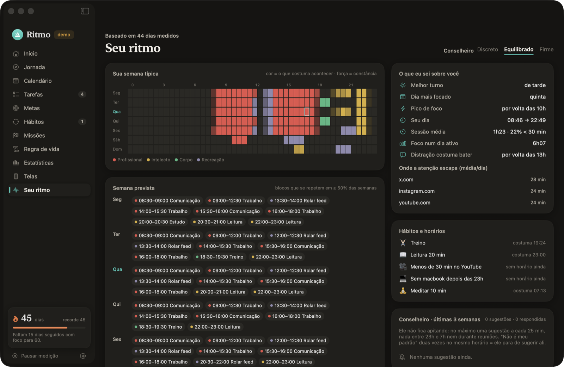Click the muted bell icon for suggestions
This screenshot has height=367, width=564.
pyautogui.click(x=402, y=357)
